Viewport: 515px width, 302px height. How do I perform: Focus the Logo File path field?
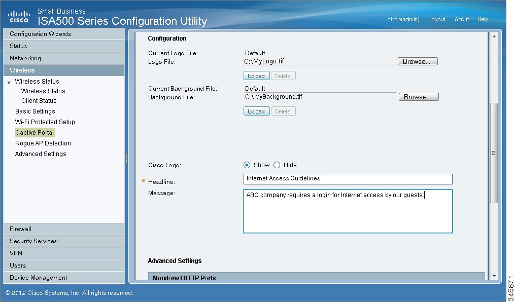point(320,61)
